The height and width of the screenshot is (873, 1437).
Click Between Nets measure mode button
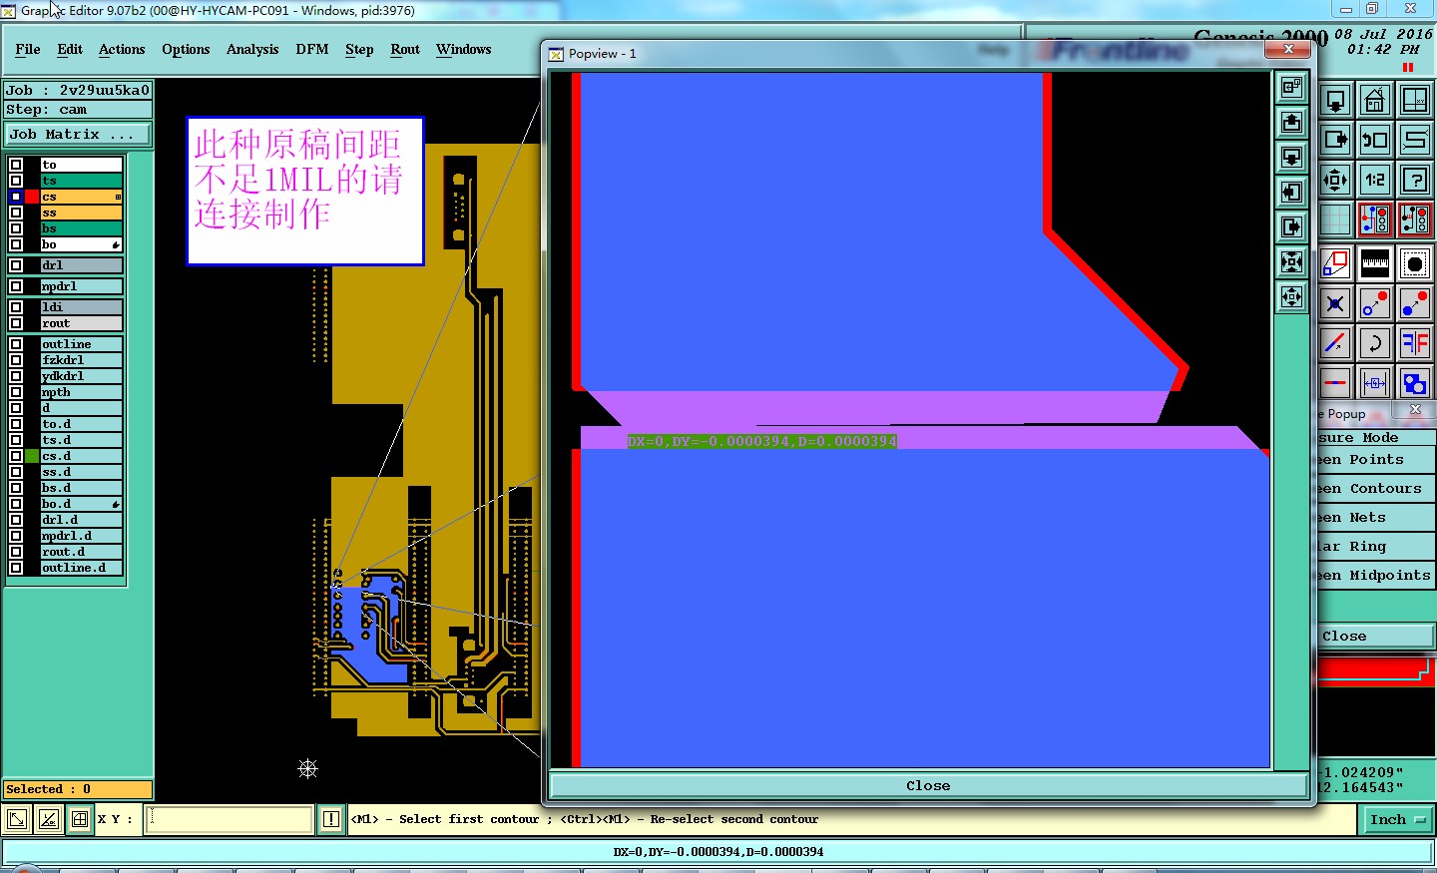[x=1375, y=518]
